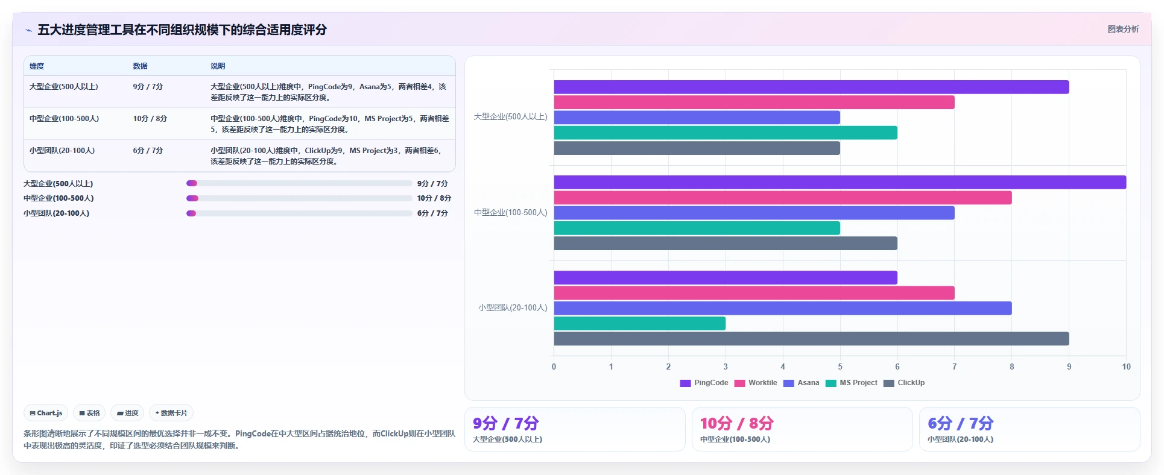Open the 9分 / 7分 data card
The image size is (1164, 475).
(575, 429)
